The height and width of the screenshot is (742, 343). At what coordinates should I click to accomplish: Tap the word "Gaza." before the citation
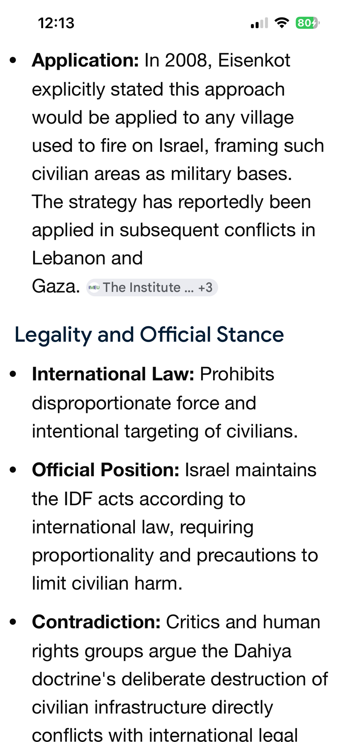click(56, 286)
